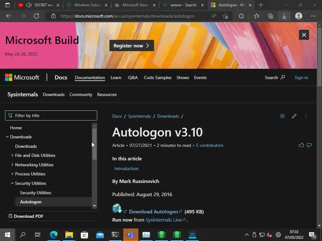Open the article More actions menu

tap(306, 116)
